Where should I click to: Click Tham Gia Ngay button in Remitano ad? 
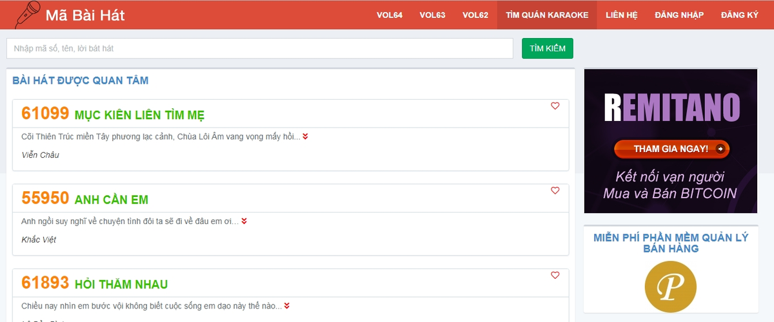pos(671,149)
